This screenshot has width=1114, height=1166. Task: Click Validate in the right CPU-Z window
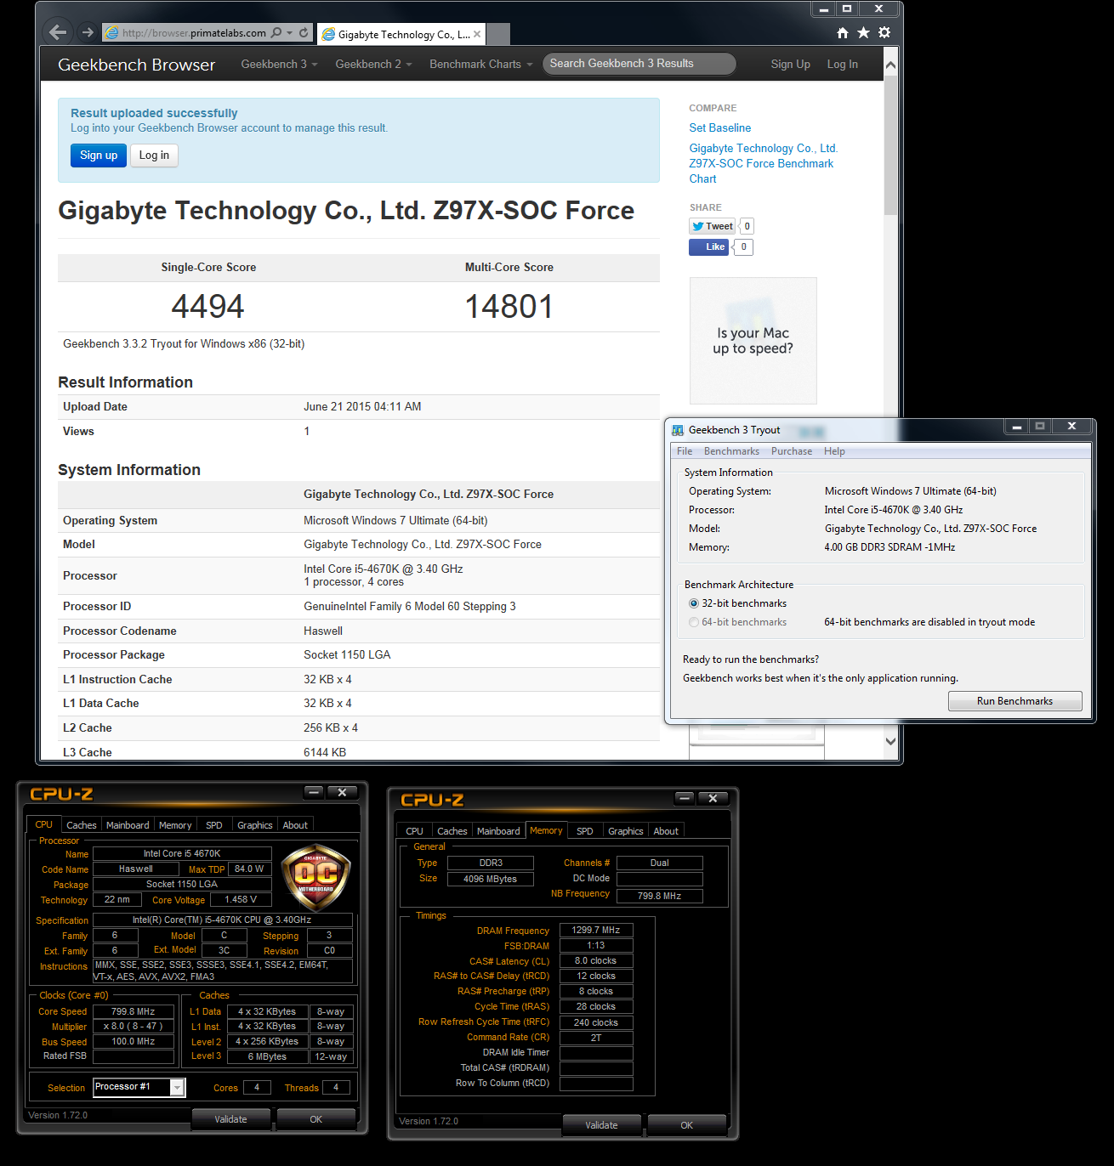(x=601, y=1125)
